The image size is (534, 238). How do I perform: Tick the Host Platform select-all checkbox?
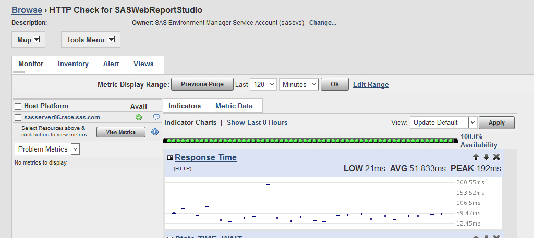coord(18,106)
